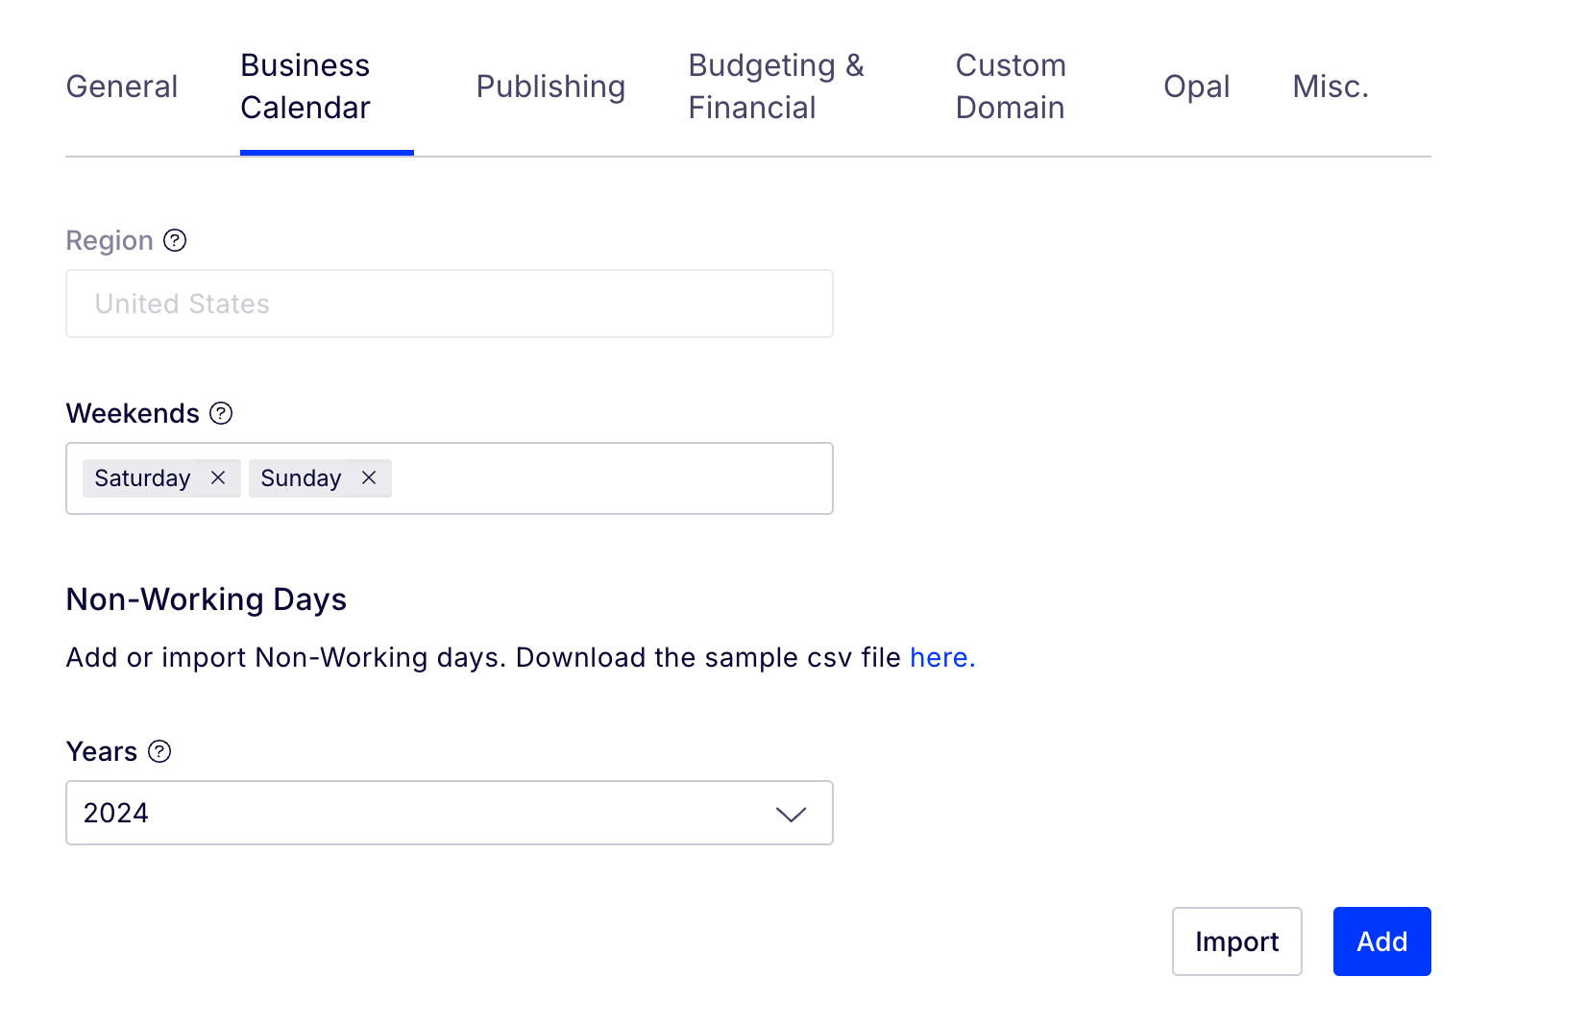Go to the Custom Domain tab

(x=1011, y=86)
